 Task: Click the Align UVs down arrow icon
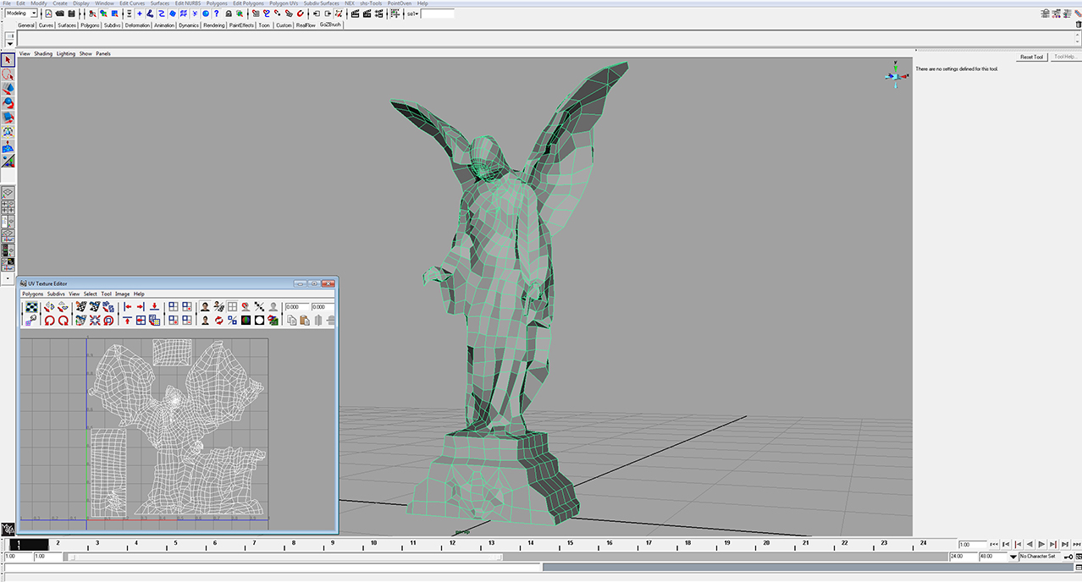tap(154, 306)
